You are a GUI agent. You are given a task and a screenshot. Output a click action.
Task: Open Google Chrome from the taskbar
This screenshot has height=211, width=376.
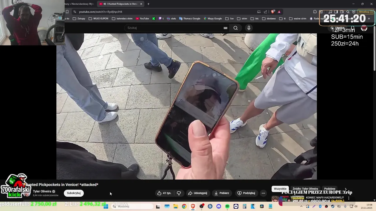pyautogui.click(x=184, y=206)
